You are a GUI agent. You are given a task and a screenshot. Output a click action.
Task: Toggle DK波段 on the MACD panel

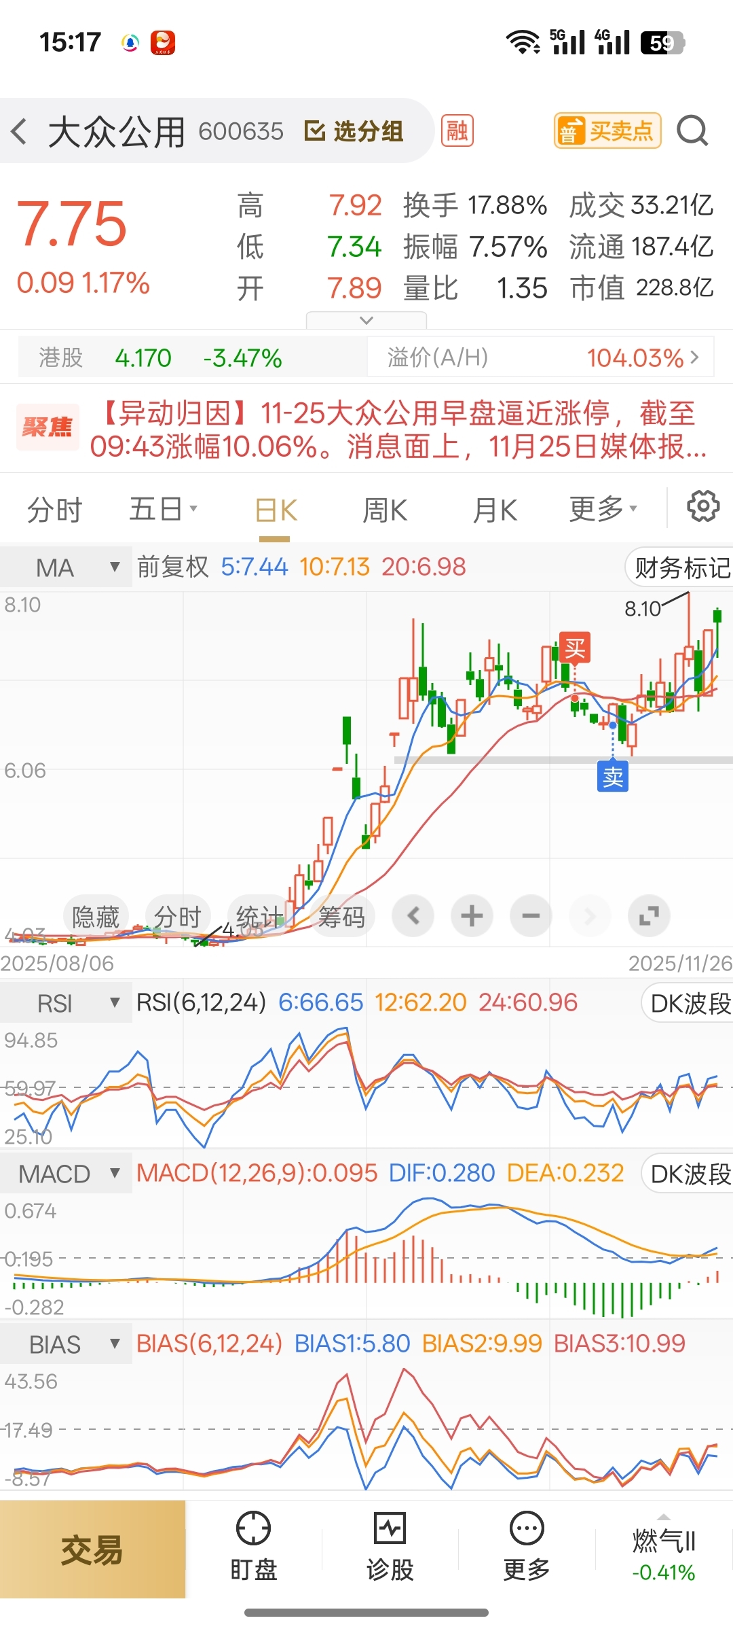pyautogui.click(x=688, y=1174)
